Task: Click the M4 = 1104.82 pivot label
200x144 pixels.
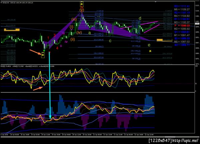Action: [x=182, y=16]
